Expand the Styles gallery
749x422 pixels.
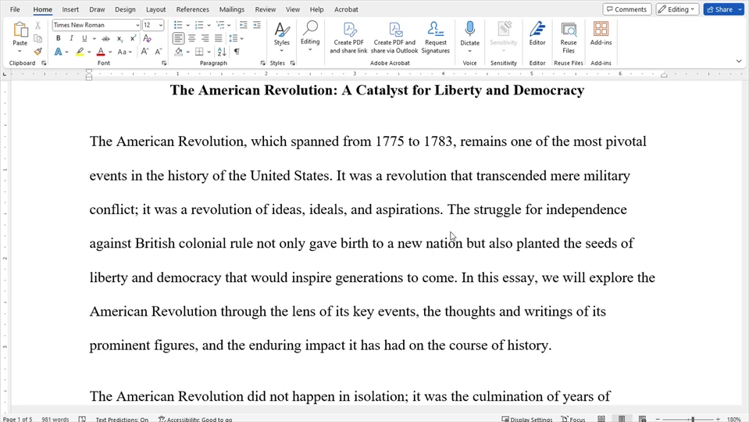pyautogui.click(x=282, y=35)
